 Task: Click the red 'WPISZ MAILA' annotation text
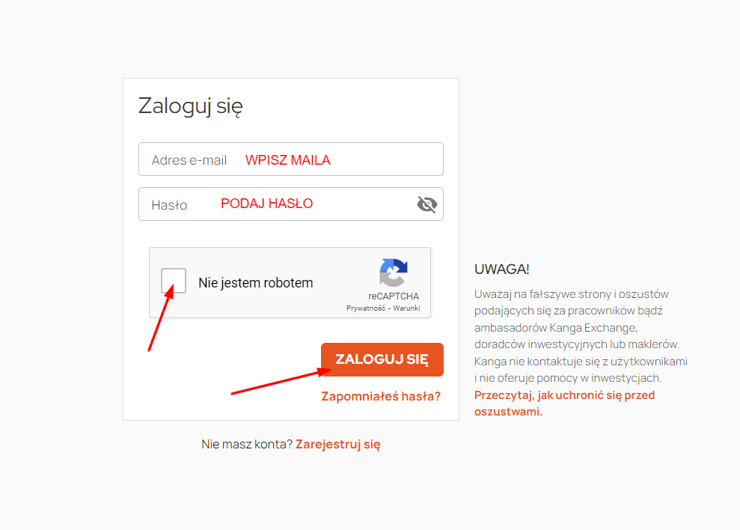pyautogui.click(x=288, y=160)
